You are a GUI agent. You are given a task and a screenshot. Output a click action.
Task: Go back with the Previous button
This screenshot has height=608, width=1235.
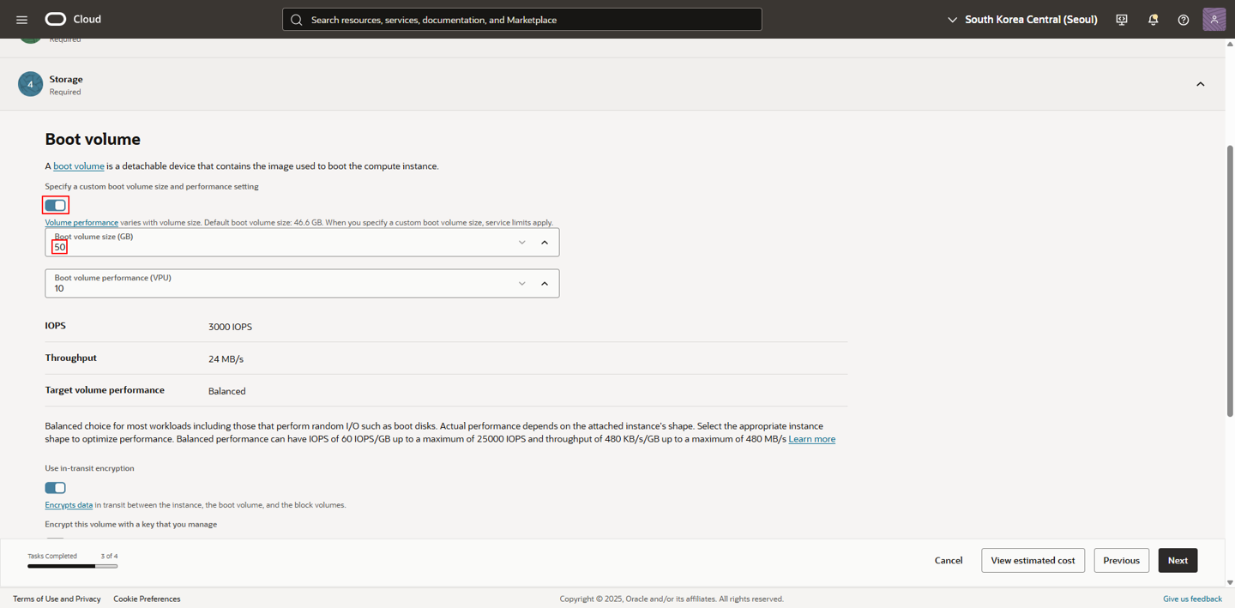[1121, 560]
